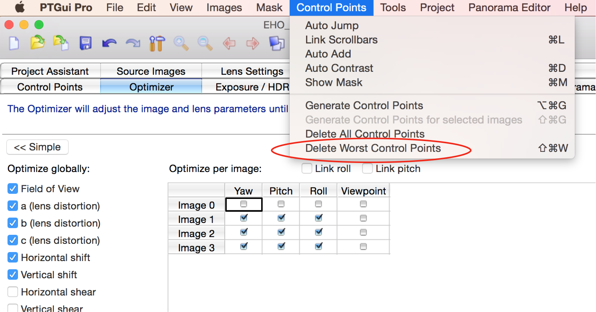
Task: Click the Undo arrow icon
Action: [109, 43]
